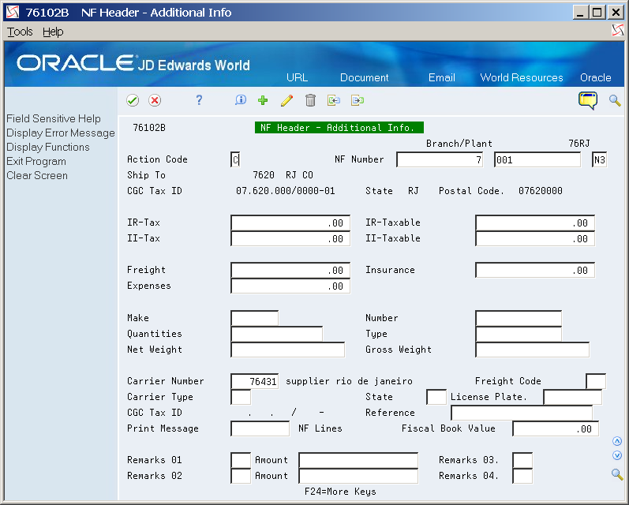Click the Insurance amount field
Screen dimensions: 629x505
click(535, 271)
